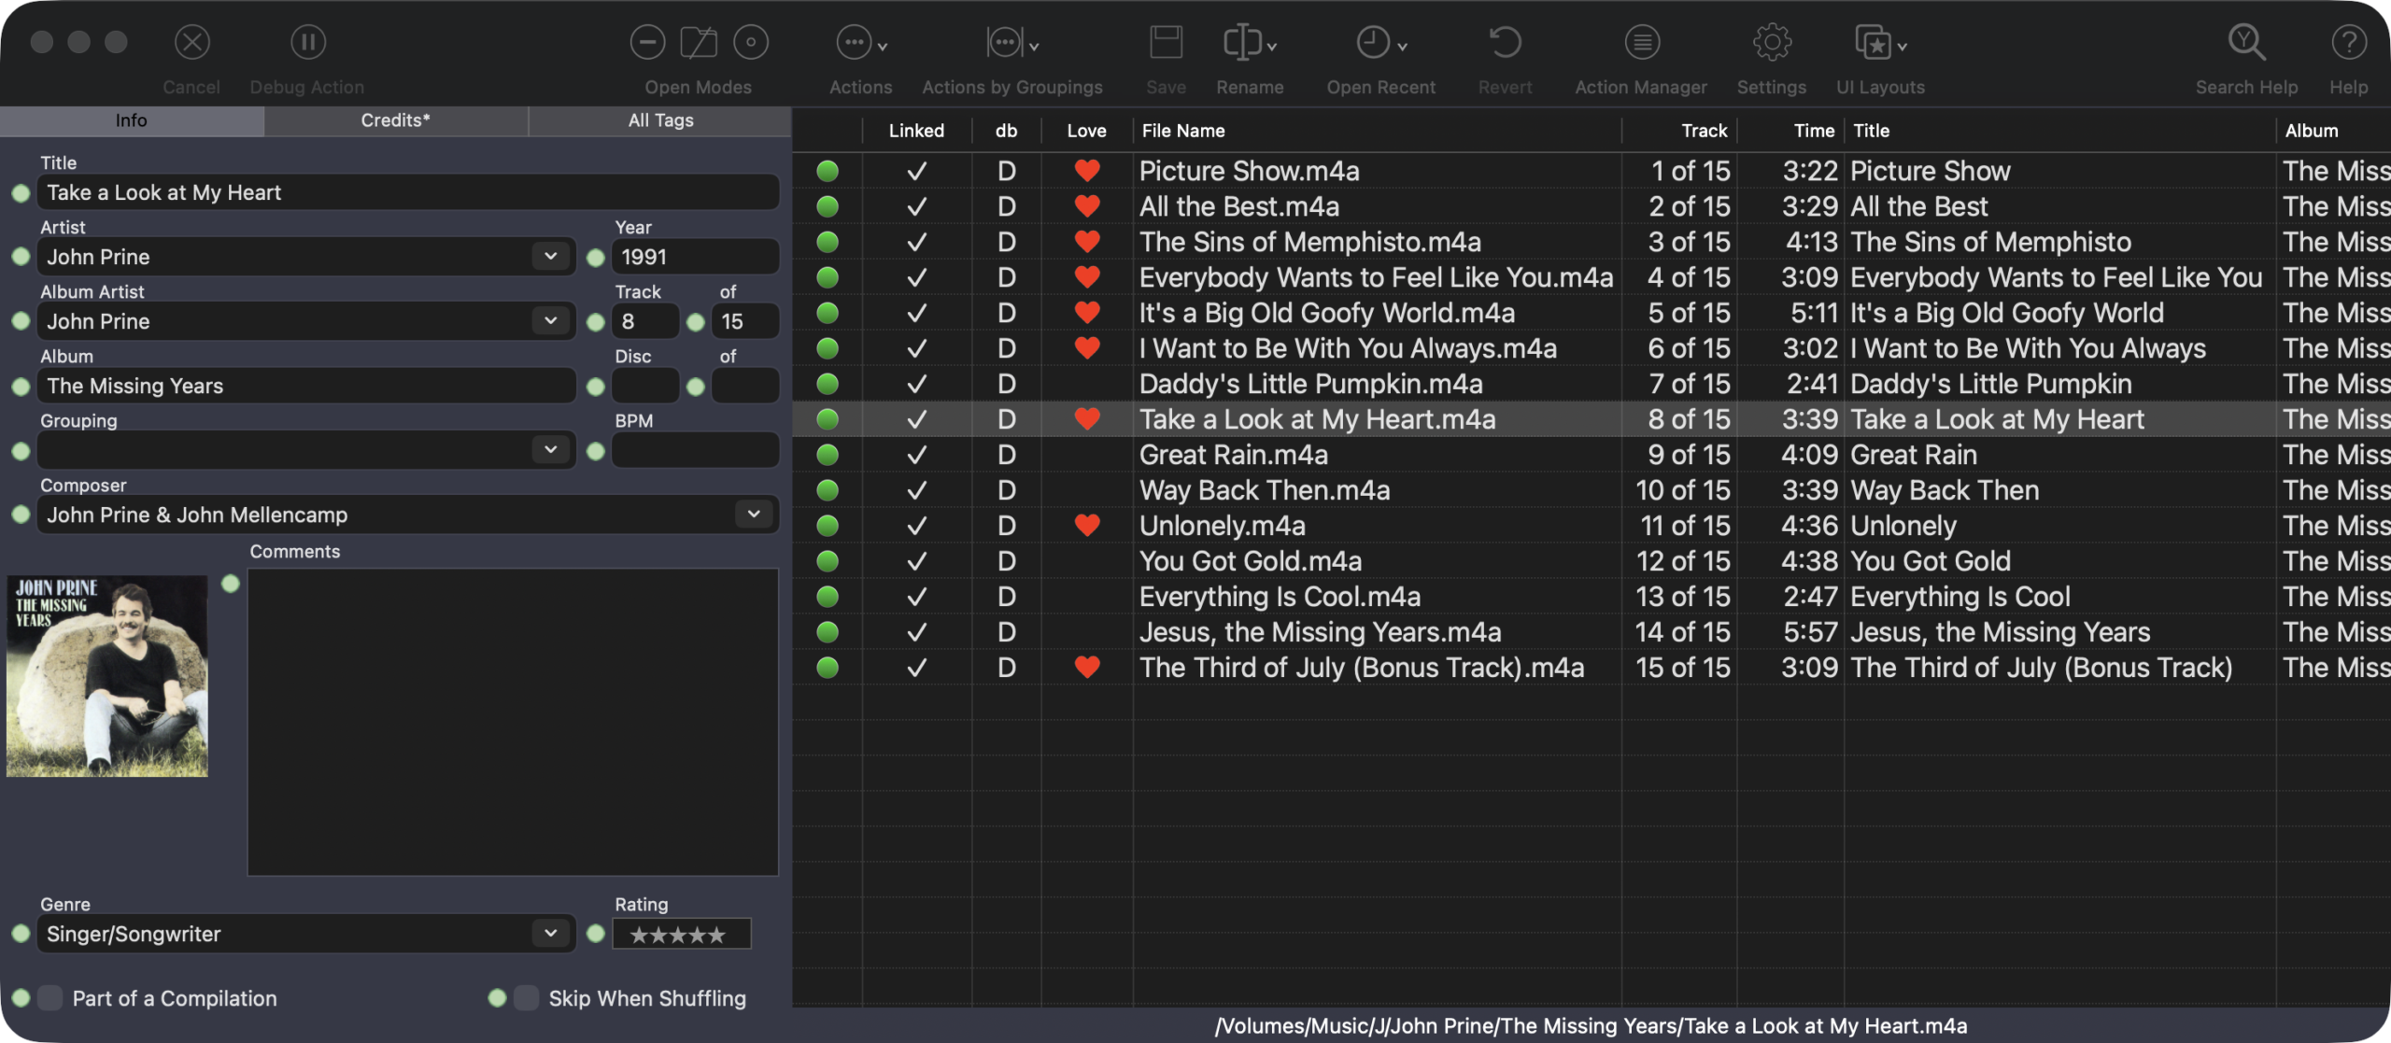Click the Settings gear icon
Viewport: 2391px width, 1043px height.
(x=1771, y=43)
